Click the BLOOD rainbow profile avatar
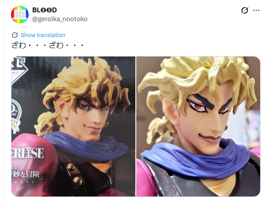 pyautogui.click(x=20, y=15)
